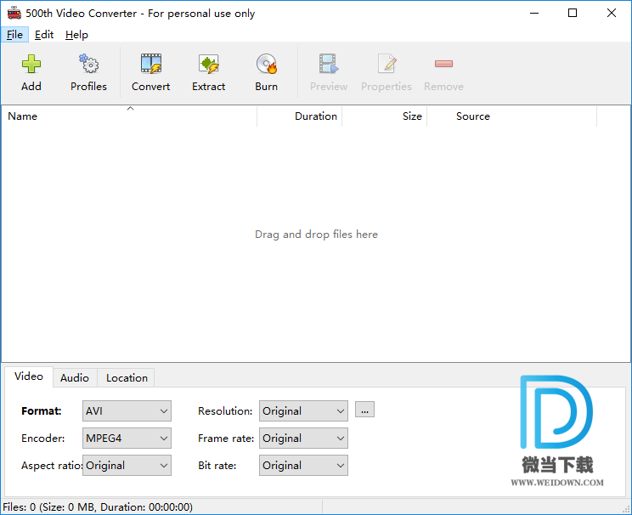632x515 pixels.
Task: Open the Edit menu
Action: tap(44, 35)
